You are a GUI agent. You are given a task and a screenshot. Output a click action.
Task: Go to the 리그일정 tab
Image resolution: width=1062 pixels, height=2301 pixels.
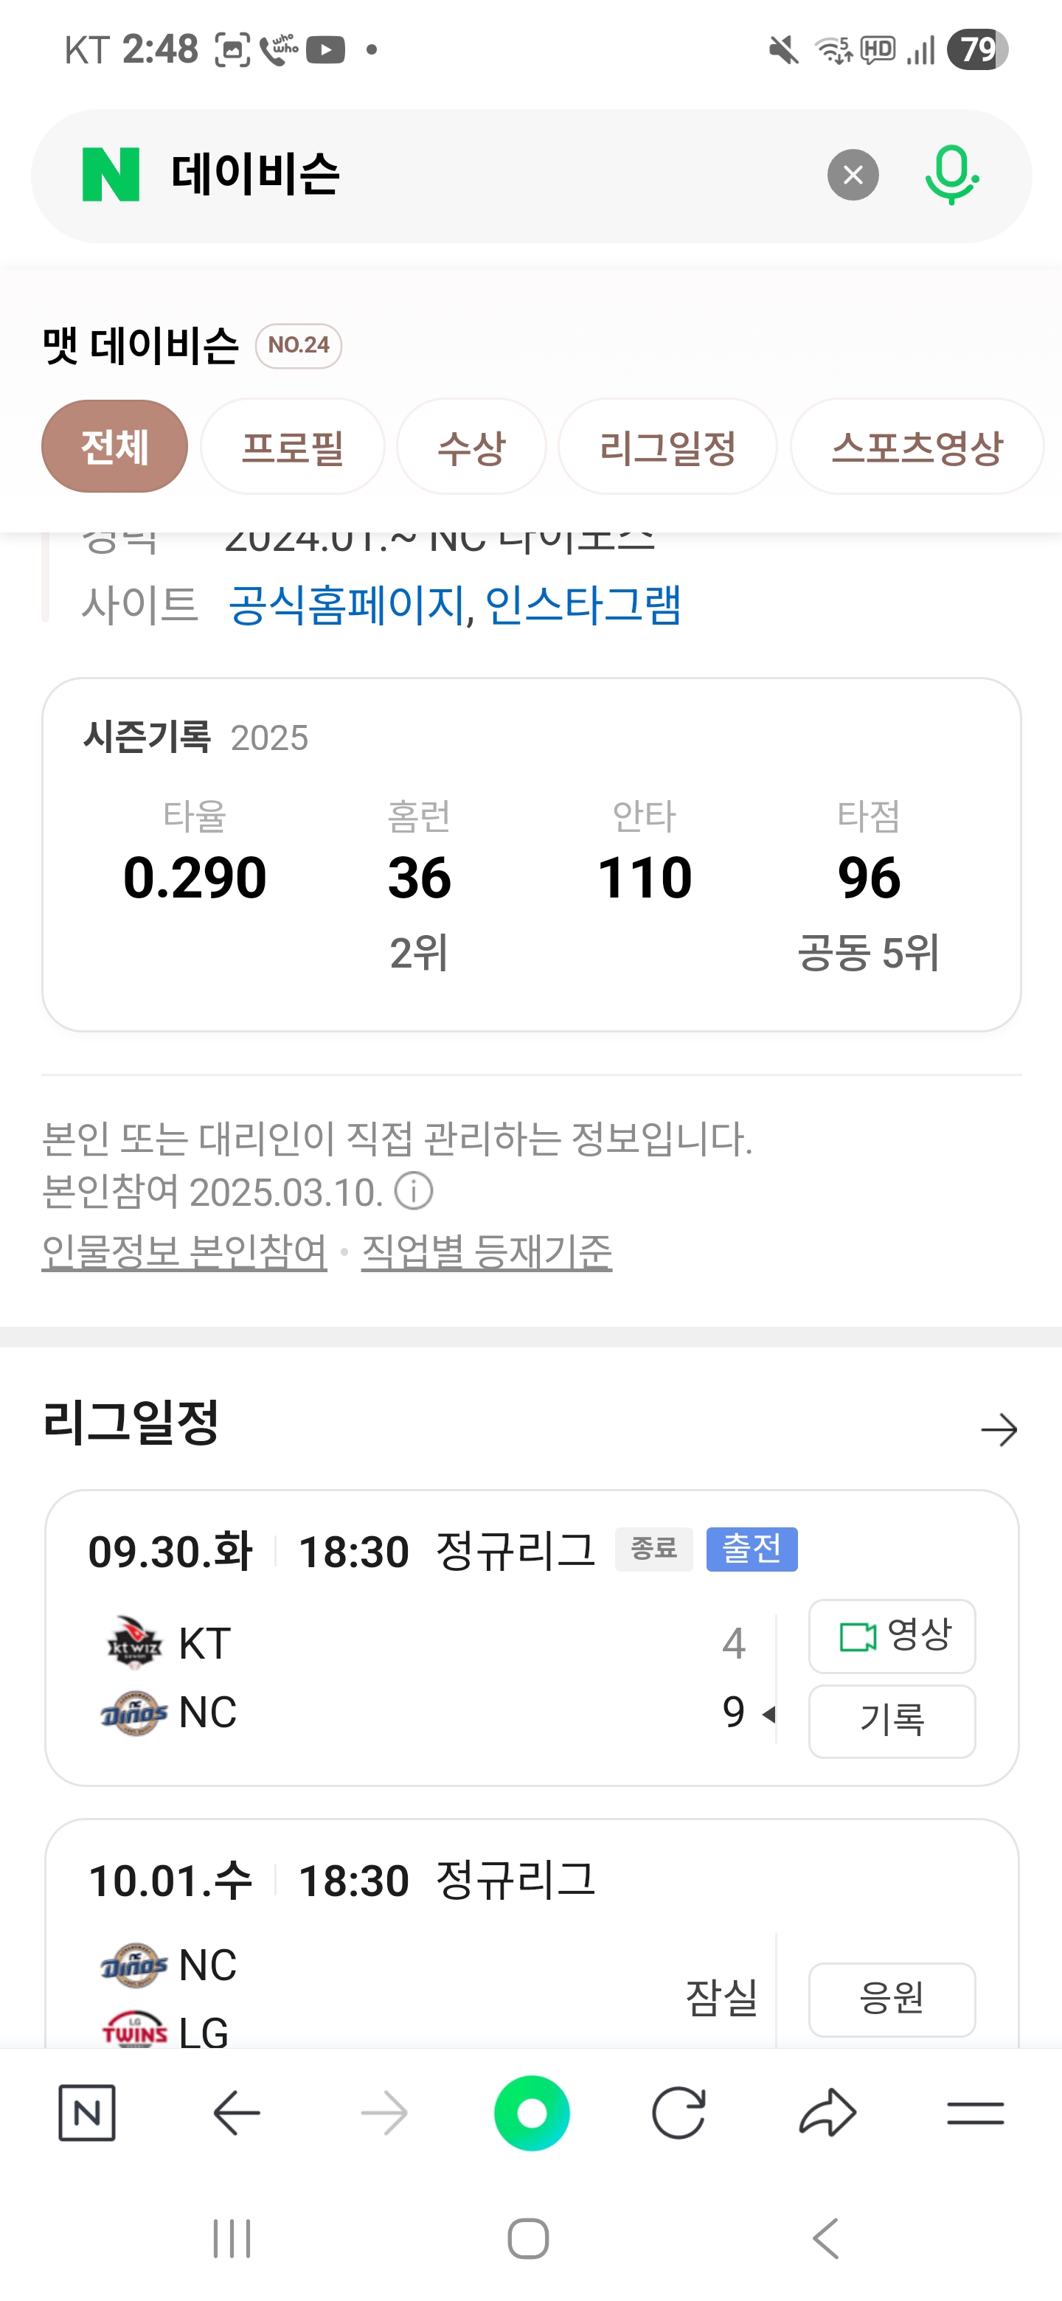(667, 447)
